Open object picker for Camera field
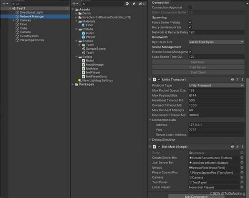Image resolution: width=249 pixels, height=198 pixels. tap(242, 177)
